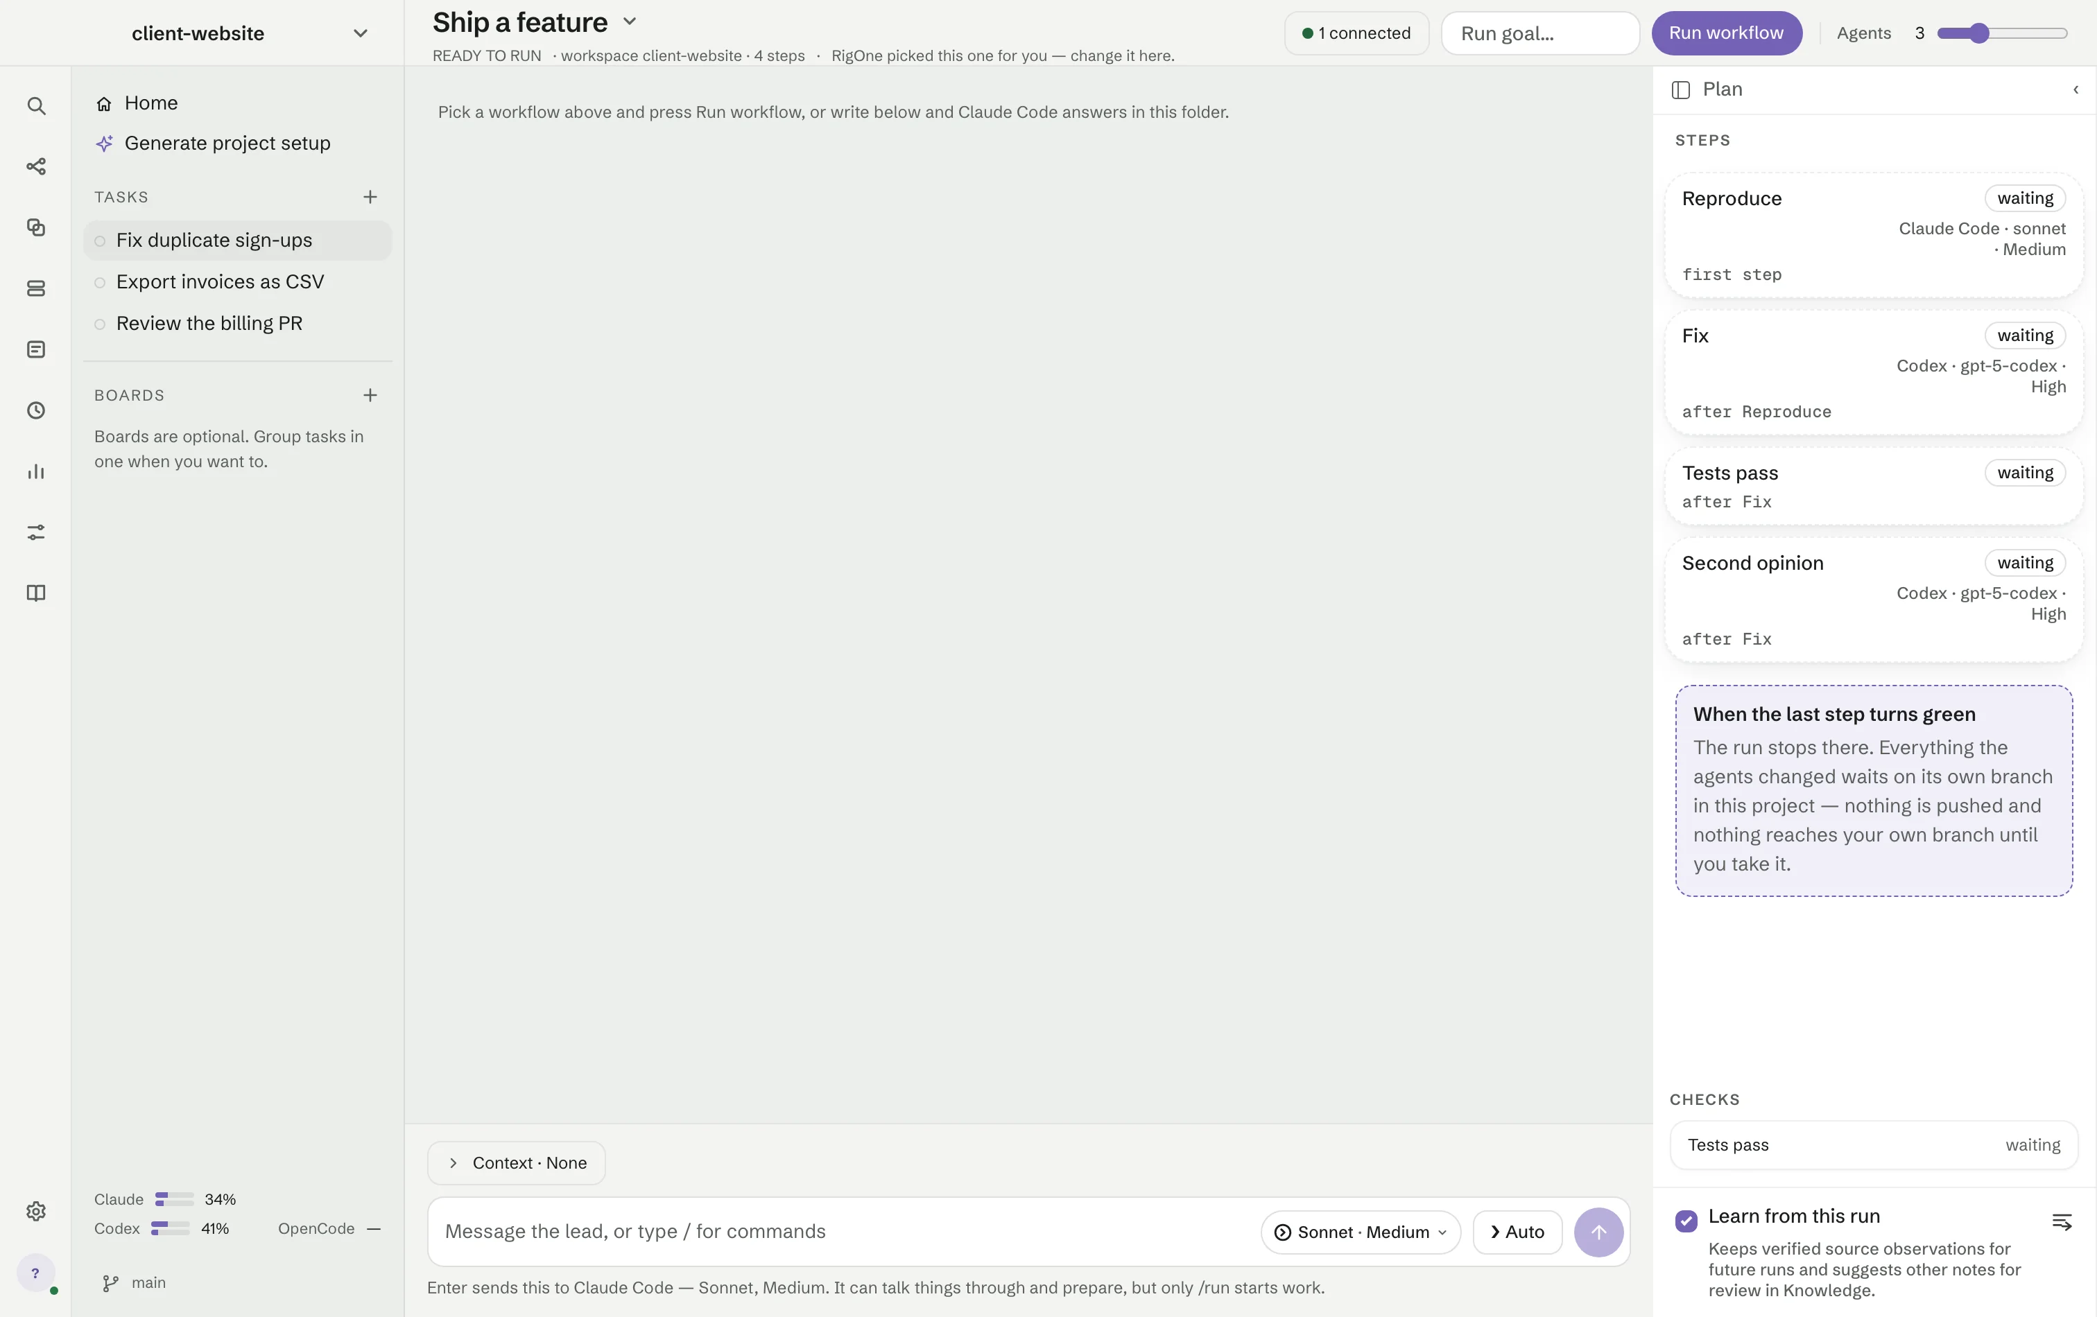
Task: Click the Fix step waiting badge
Action: pyautogui.click(x=2025, y=336)
